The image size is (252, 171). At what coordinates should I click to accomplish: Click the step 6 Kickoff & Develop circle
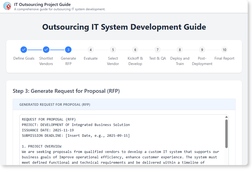coord(135,50)
